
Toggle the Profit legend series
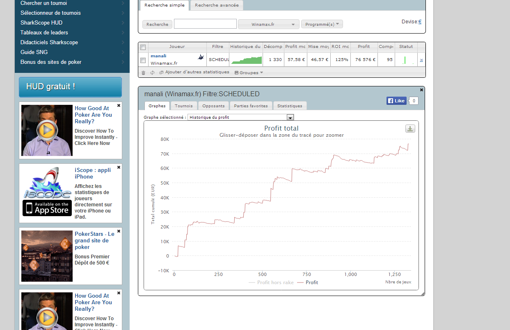[307, 283]
